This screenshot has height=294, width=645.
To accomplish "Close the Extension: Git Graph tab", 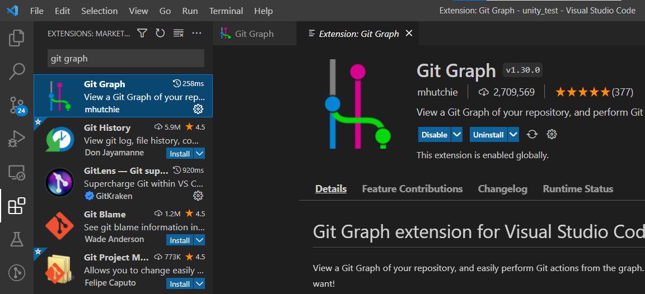I will pyautogui.click(x=409, y=34).
